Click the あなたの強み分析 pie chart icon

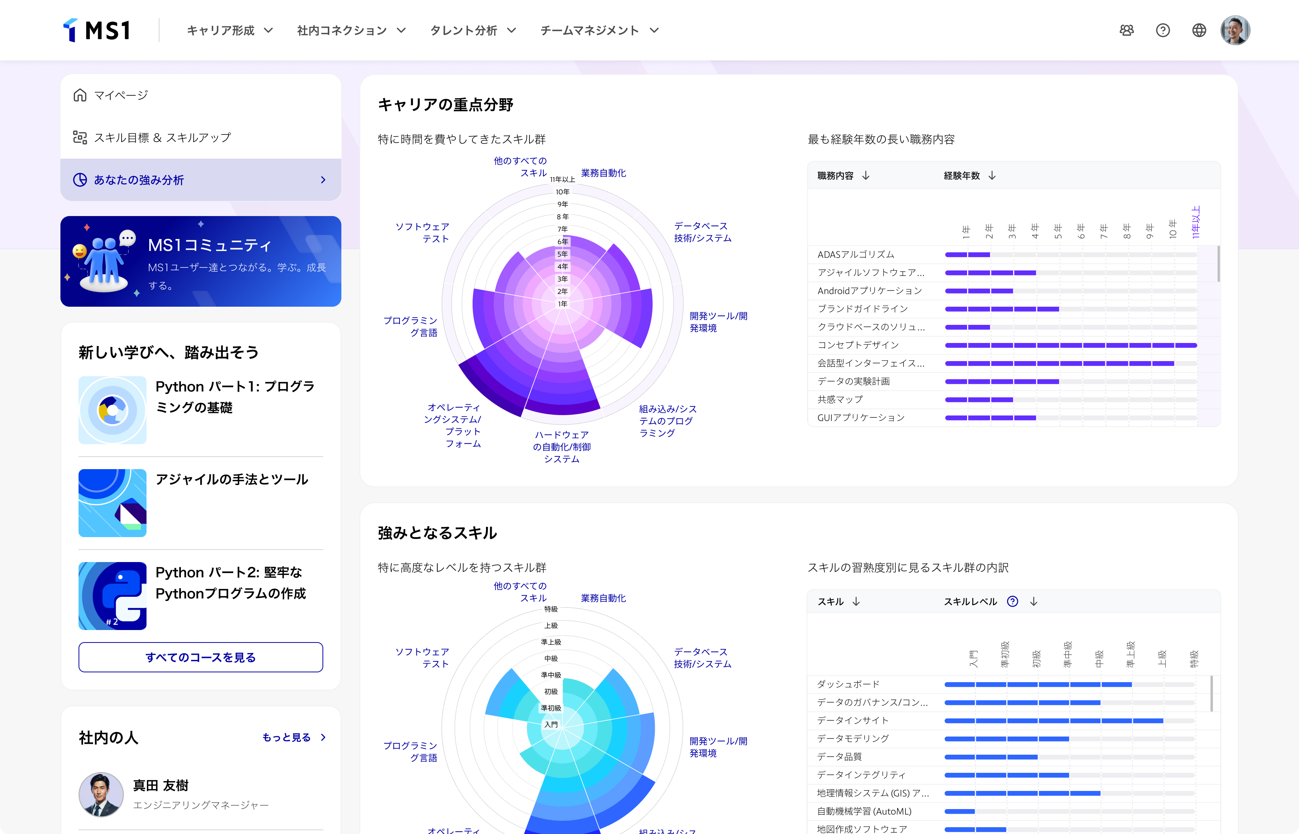[x=80, y=180]
